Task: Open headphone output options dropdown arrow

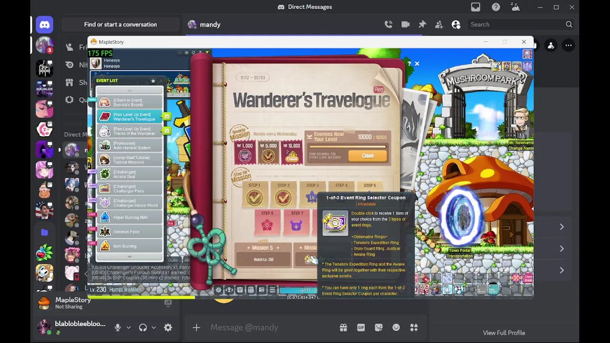Action: (153, 328)
